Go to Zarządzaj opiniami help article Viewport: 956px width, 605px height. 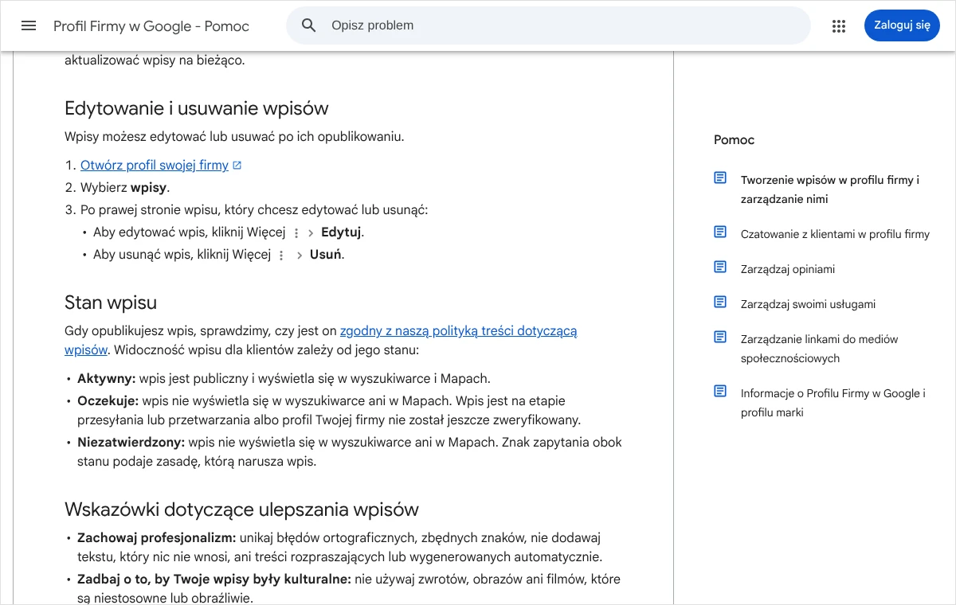pos(788,269)
